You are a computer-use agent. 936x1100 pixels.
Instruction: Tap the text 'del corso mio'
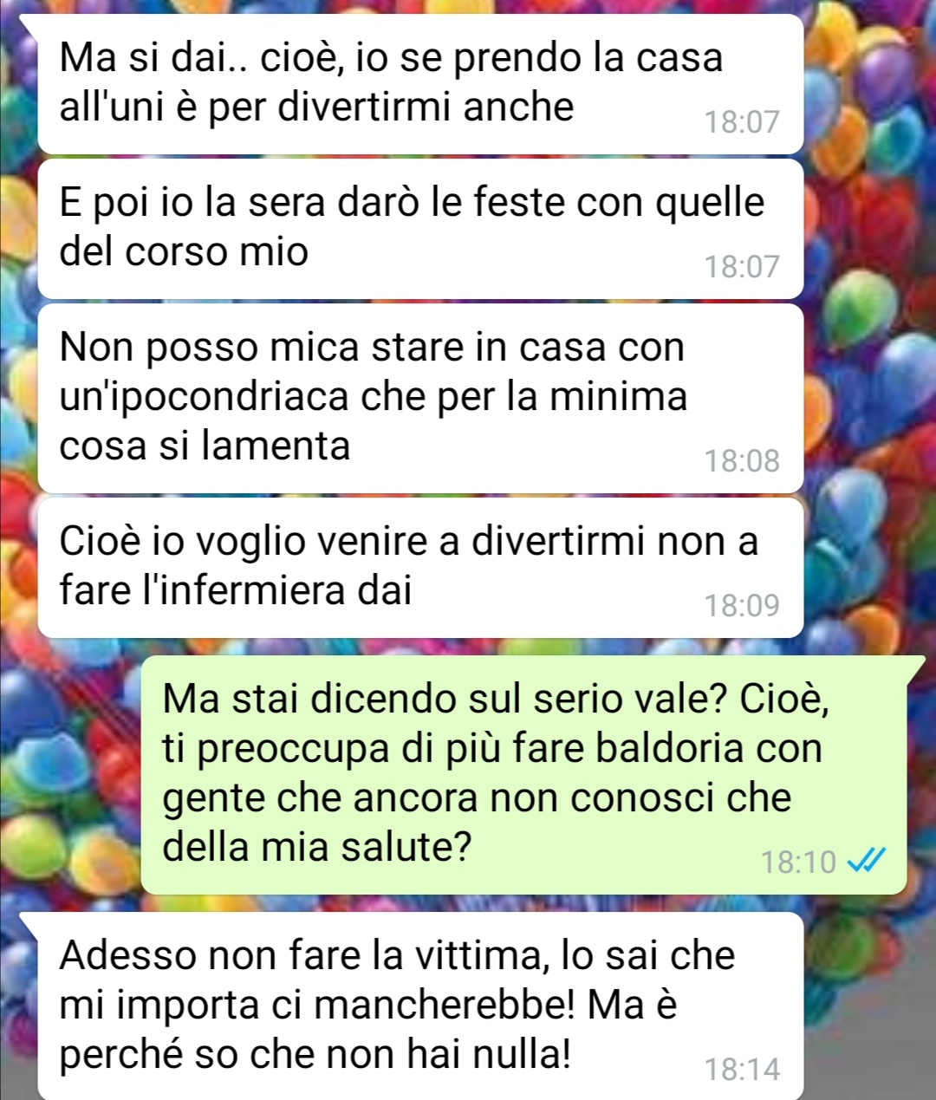(x=184, y=251)
